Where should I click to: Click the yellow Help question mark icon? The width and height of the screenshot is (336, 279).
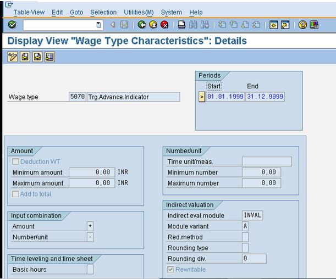click(x=302, y=25)
